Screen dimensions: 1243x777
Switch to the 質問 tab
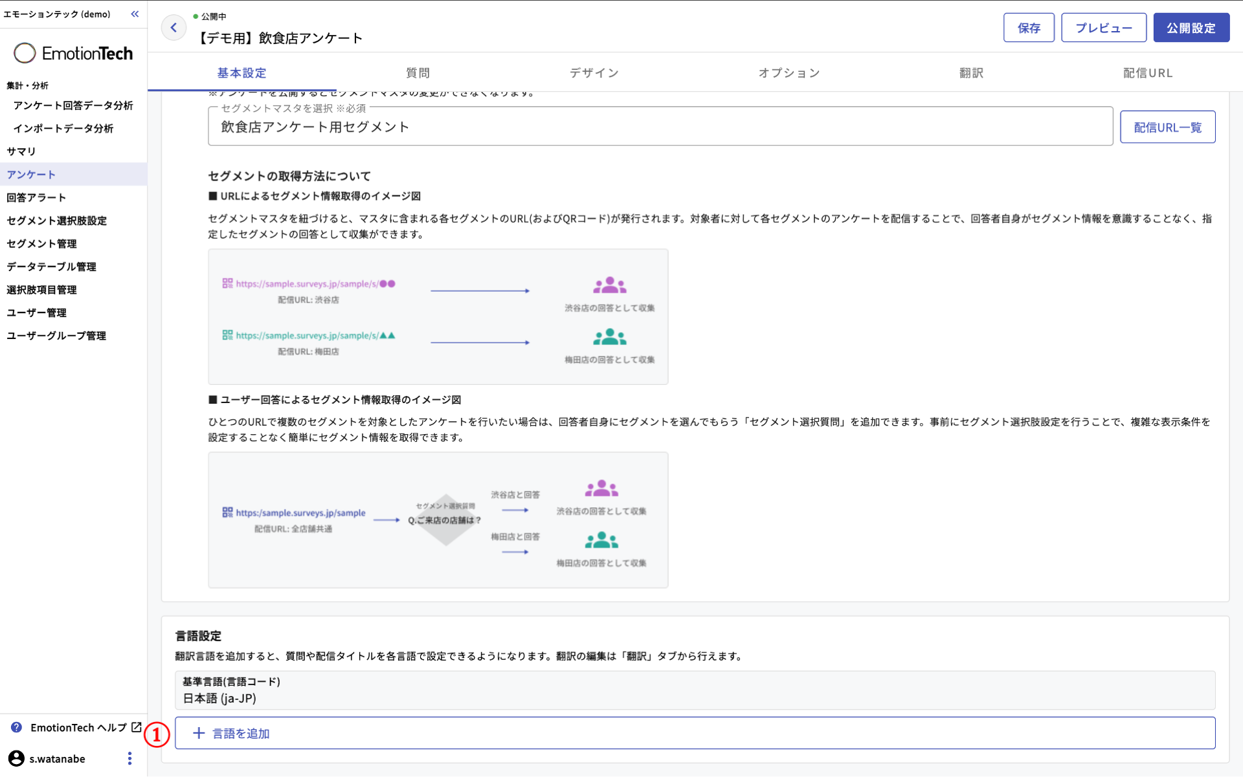click(417, 73)
